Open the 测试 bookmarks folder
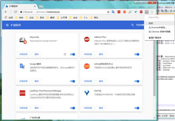 coord(40,17)
